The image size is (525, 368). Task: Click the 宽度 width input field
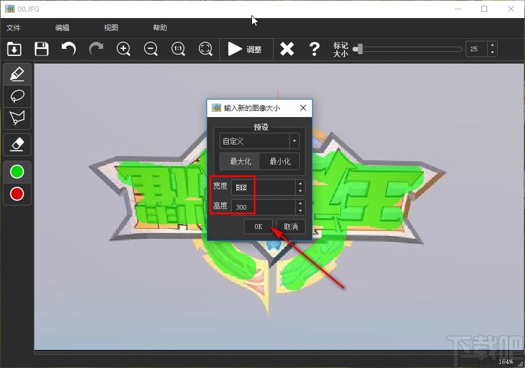263,187
